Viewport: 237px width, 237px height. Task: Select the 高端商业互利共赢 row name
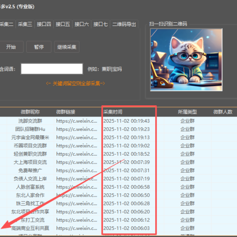click(30, 228)
